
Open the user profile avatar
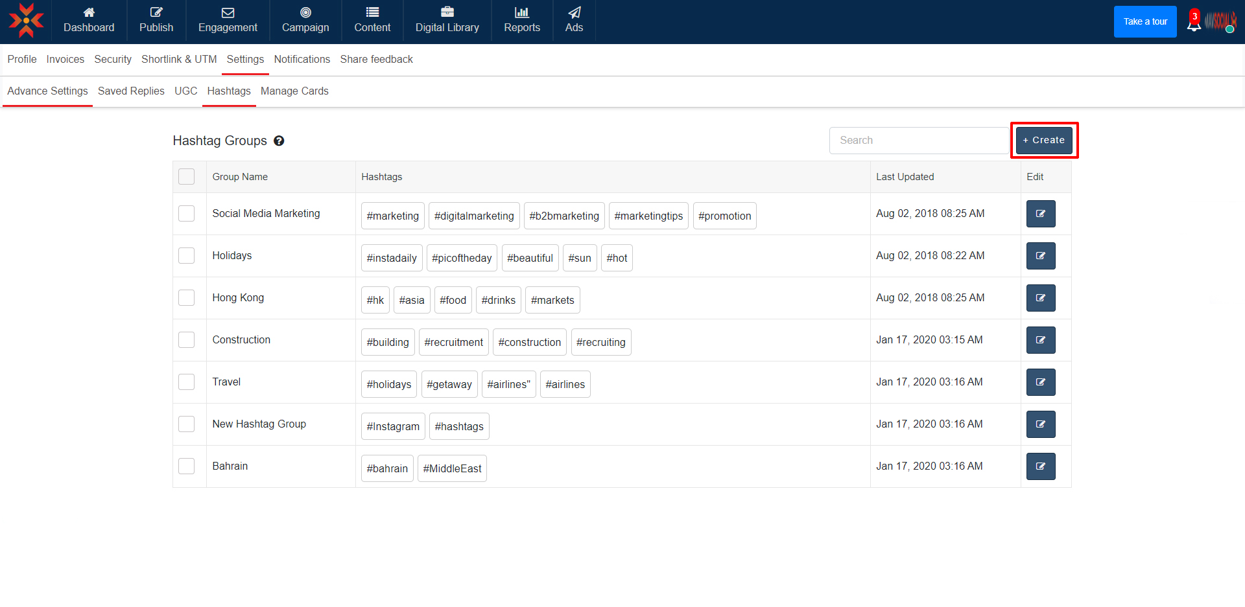click(x=1220, y=21)
